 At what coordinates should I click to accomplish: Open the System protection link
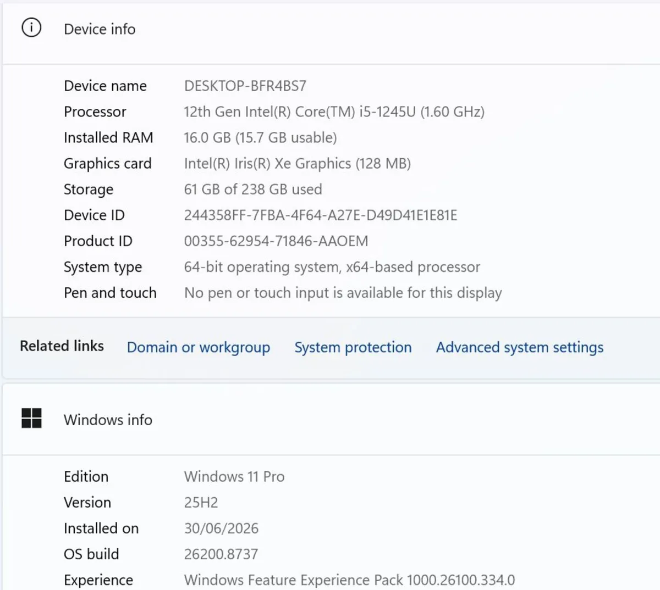tap(353, 347)
